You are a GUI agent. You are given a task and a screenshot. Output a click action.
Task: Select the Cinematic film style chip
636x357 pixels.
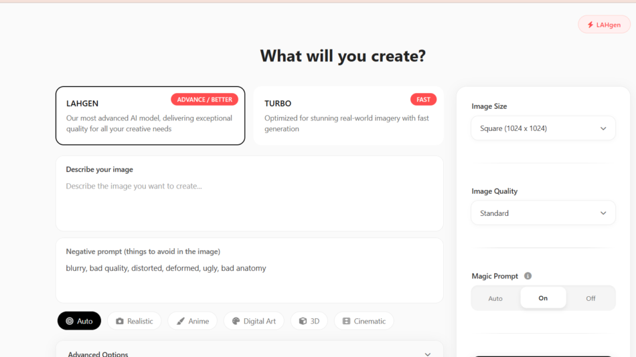pyautogui.click(x=364, y=321)
